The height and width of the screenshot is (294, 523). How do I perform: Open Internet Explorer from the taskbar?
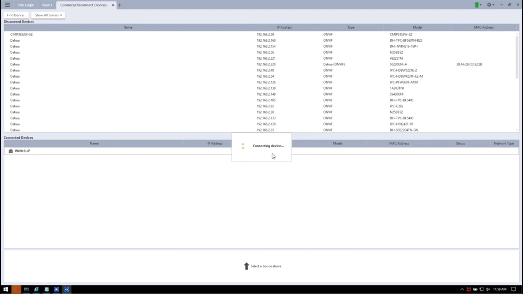click(x=36, y=289)
